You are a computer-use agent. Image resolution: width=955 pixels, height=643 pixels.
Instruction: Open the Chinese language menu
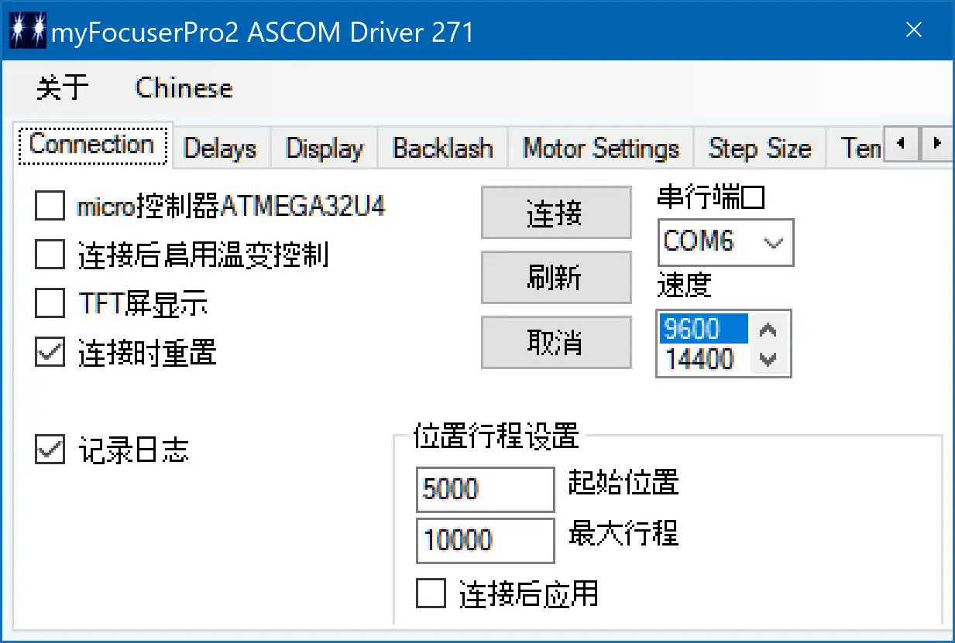[184, 88]
